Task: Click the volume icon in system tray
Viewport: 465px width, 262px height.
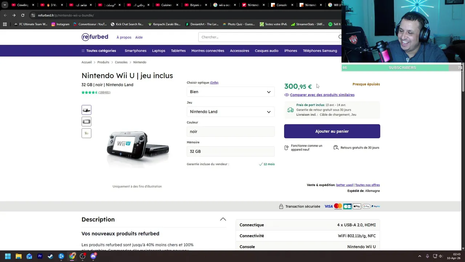Action: coord(441,256)
